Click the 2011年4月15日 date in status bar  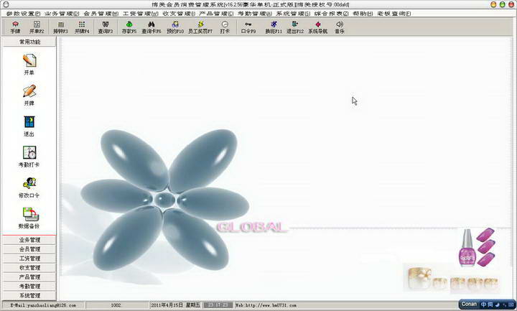point(175,305)
